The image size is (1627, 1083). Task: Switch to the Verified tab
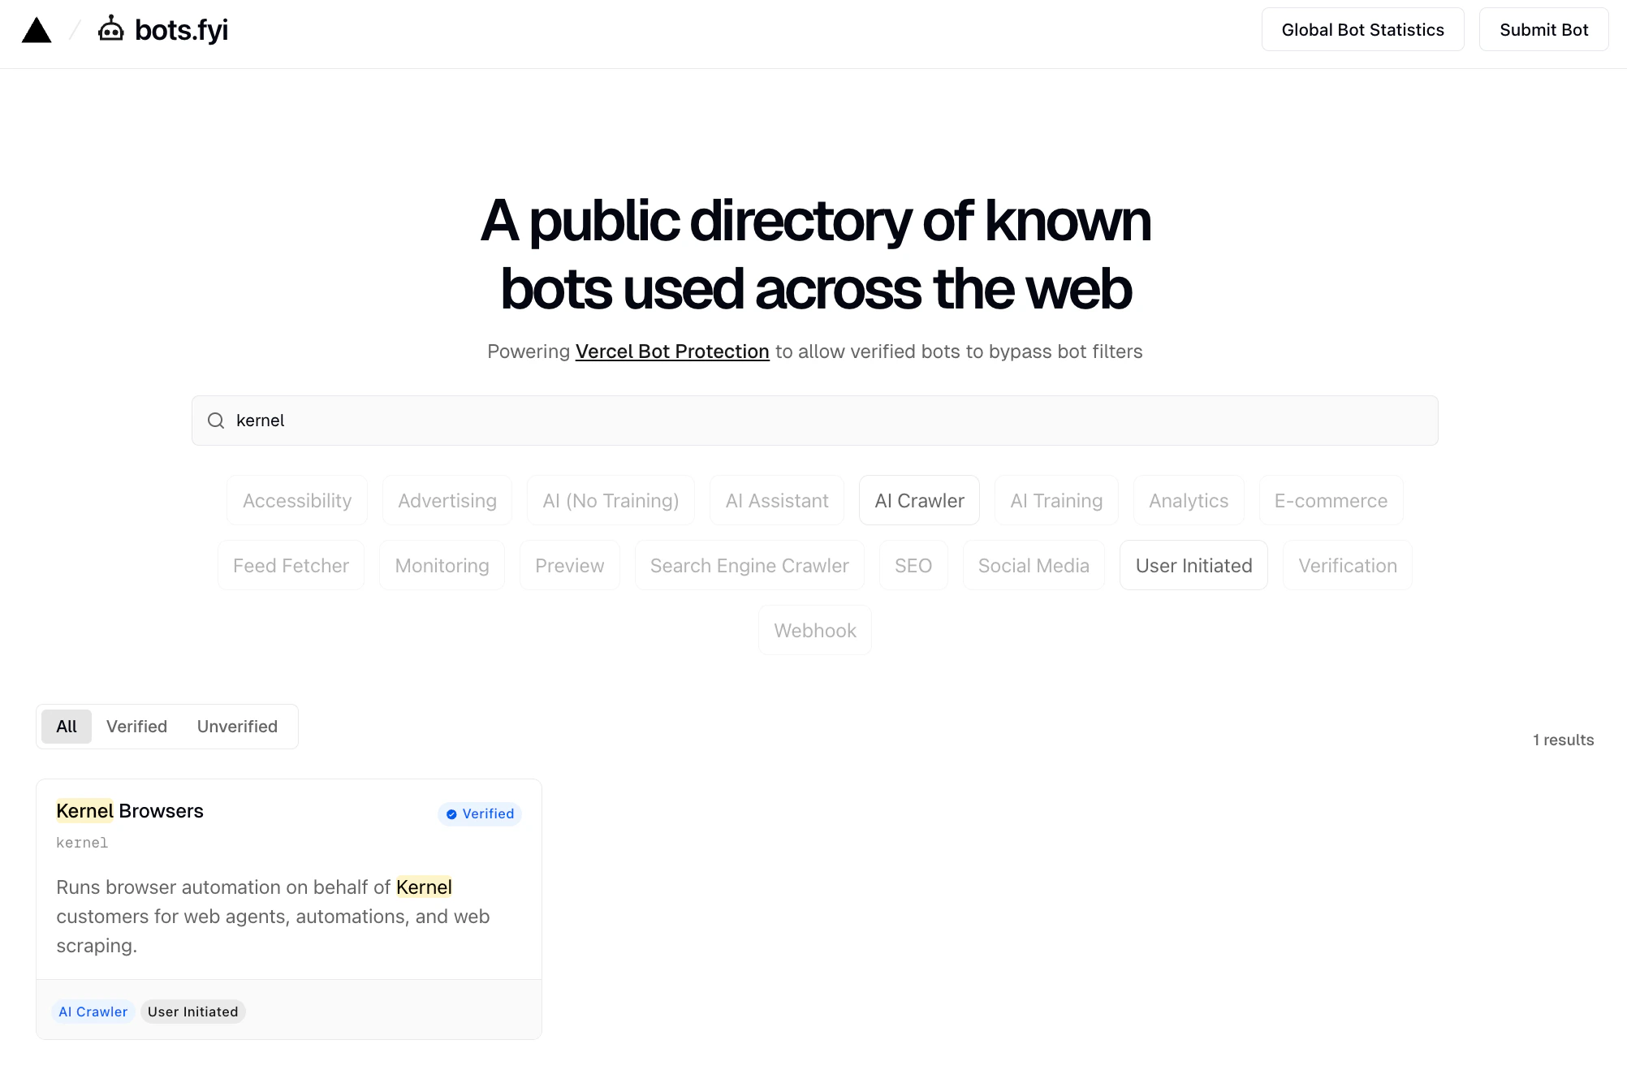point(136,726)
